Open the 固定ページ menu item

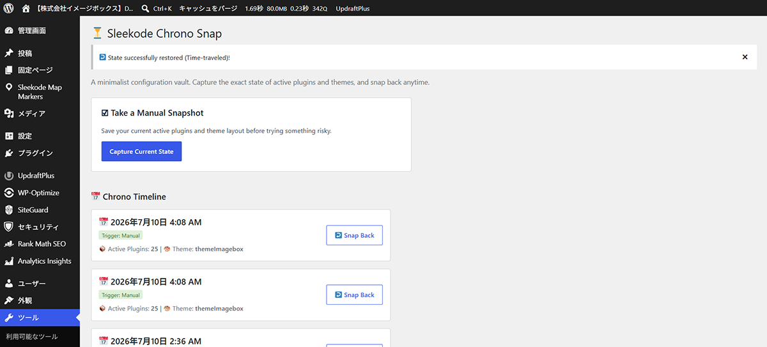pyautogui.click(x=40, y=70)
